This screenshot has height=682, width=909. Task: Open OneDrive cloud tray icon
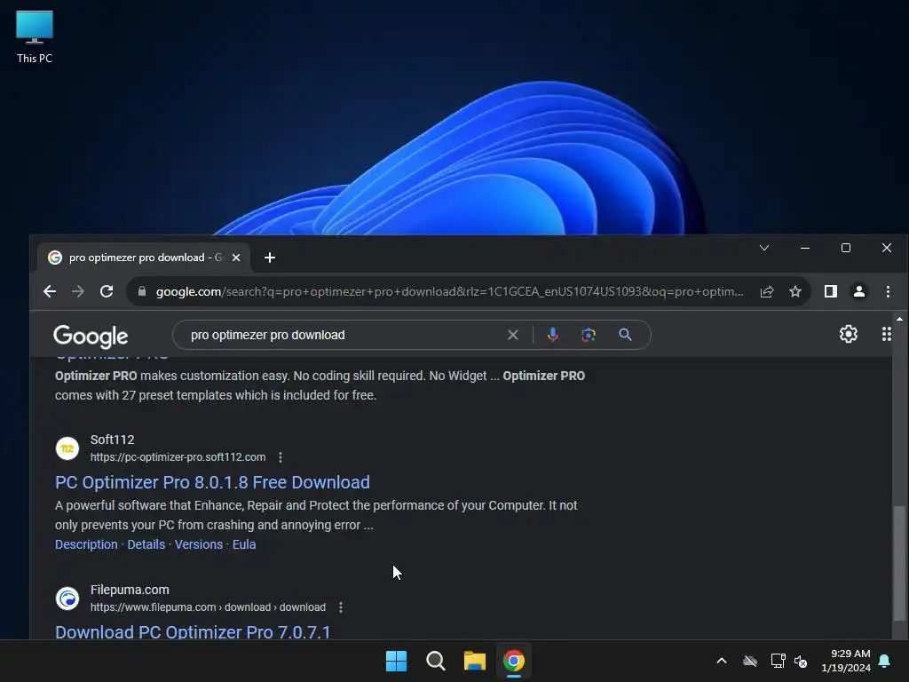pos(750,661)
